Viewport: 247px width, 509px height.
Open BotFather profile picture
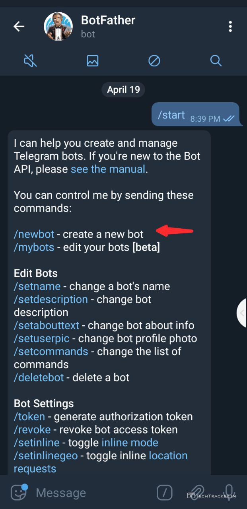[58, 27]
